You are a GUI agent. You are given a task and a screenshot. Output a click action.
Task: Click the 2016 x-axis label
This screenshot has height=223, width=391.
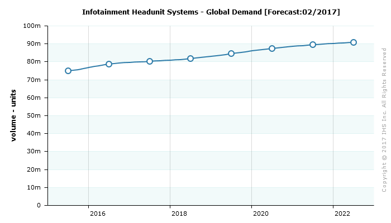coord(97,214)
